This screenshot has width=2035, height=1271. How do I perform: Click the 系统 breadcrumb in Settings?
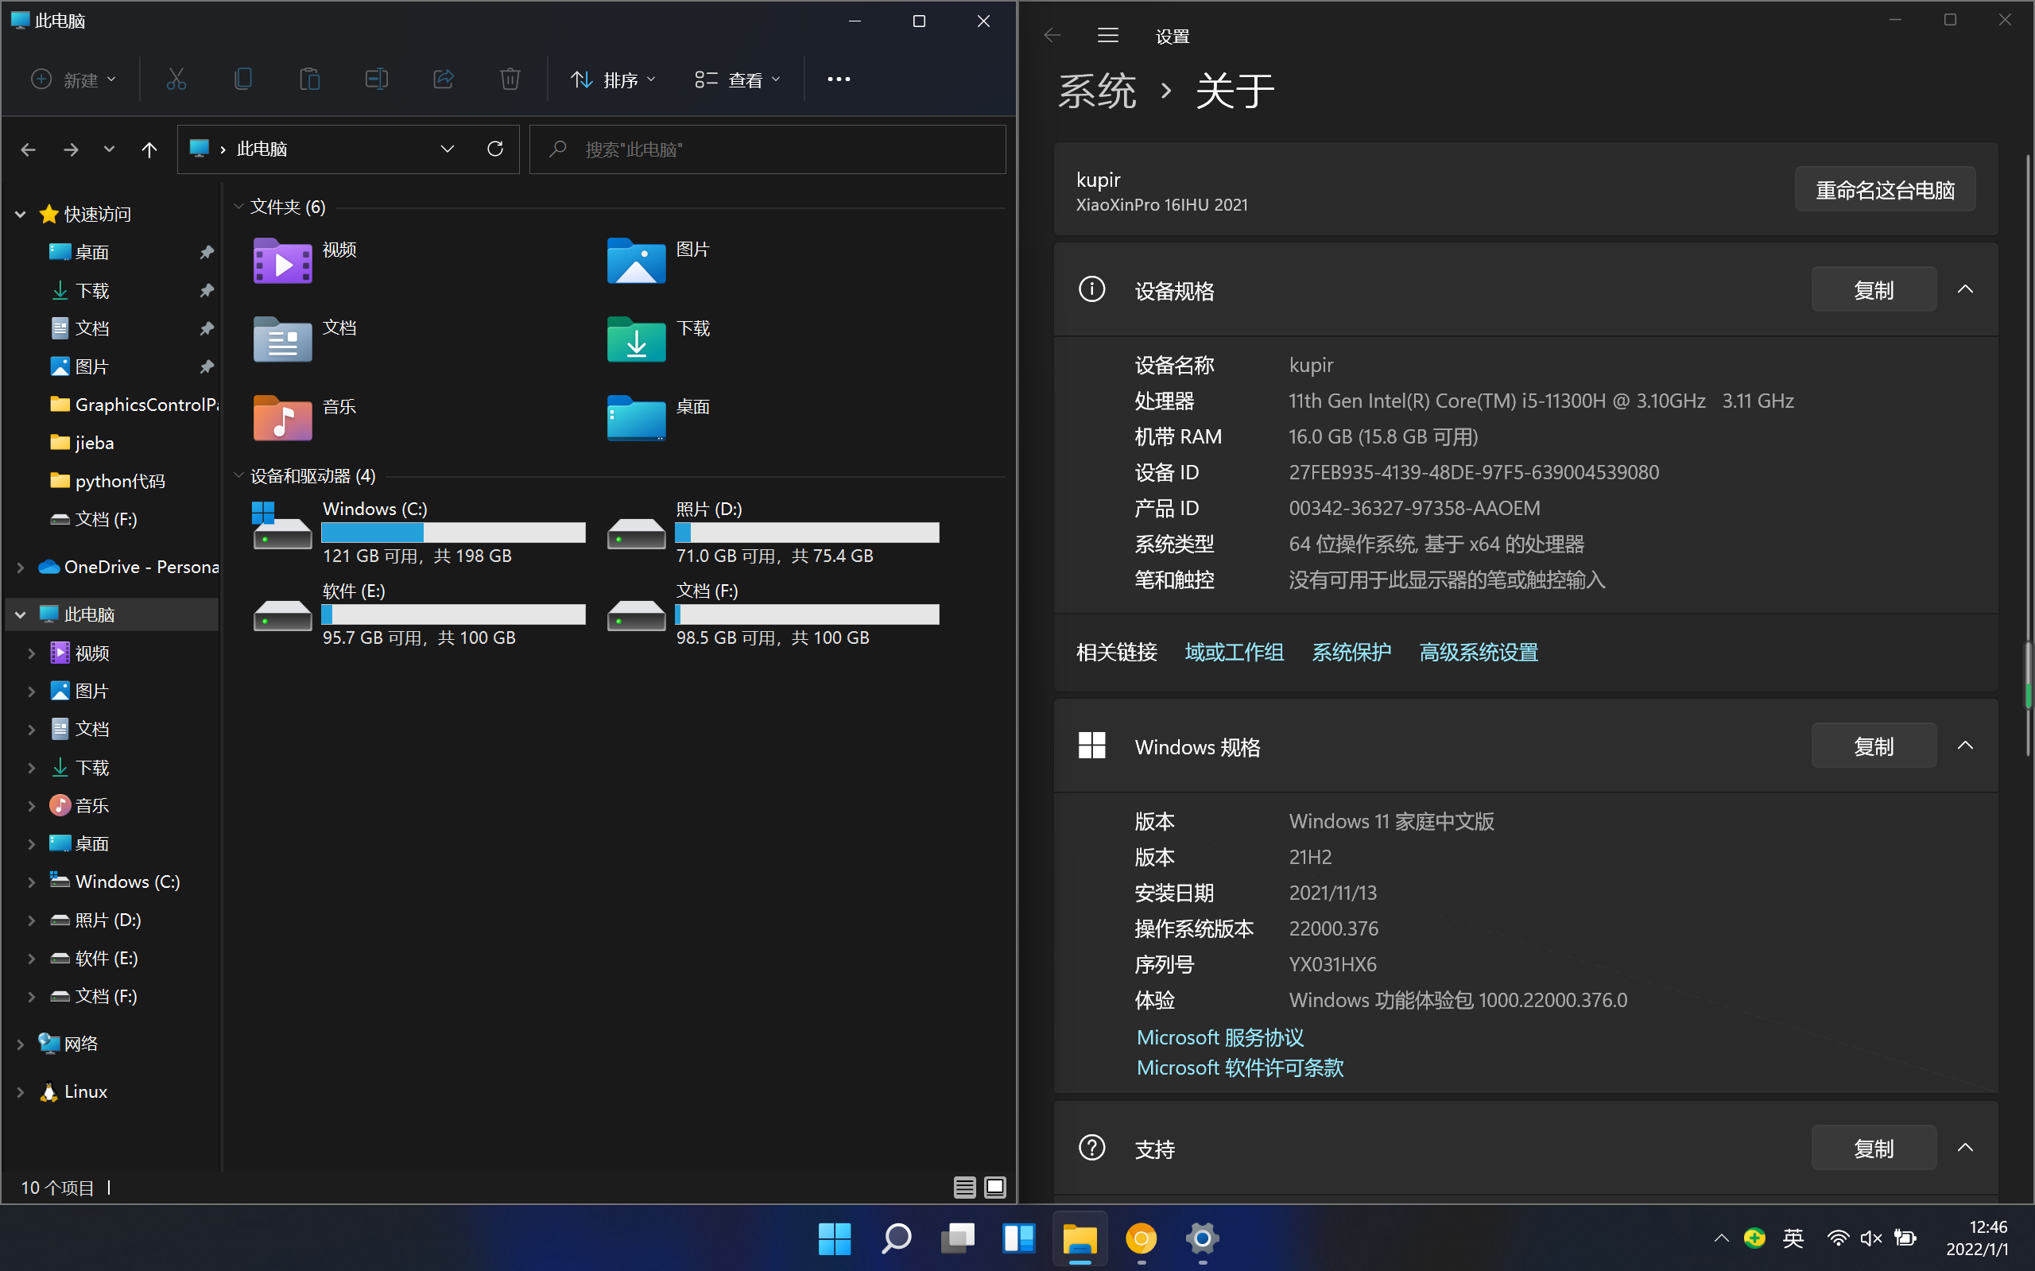[1097, 90]
